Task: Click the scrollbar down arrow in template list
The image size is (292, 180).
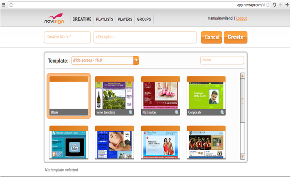Action: pyautogui.click(x=242, y=156)
